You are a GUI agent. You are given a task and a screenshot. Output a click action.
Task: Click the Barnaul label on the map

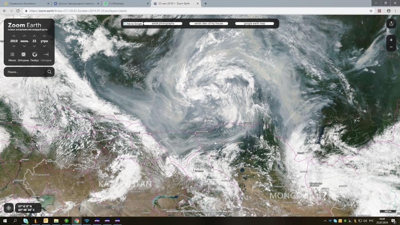coord(204,145)
